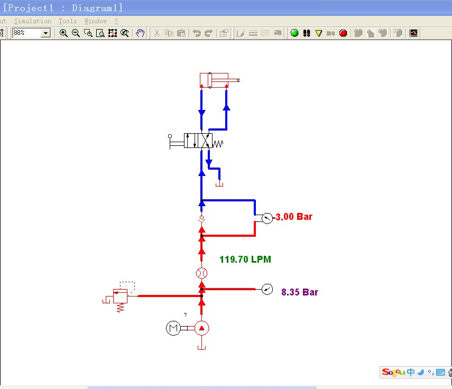Run simulation in step-by-step mode
Image resolution: width=452 pixels, height=389 pixels.
[331, 33]
